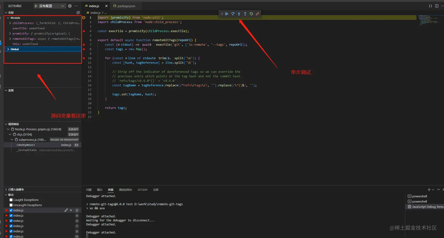Disable the index.js breakpoint at line 10

(x=11, y=236)
